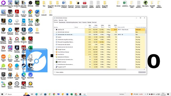171x96 pixels.
Task: Switch to the Servicios tab
Action: [94, 22]
